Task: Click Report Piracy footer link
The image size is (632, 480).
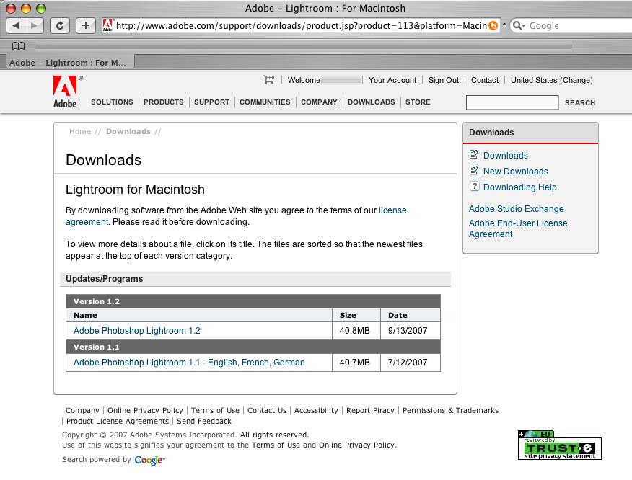Action: 370,410
